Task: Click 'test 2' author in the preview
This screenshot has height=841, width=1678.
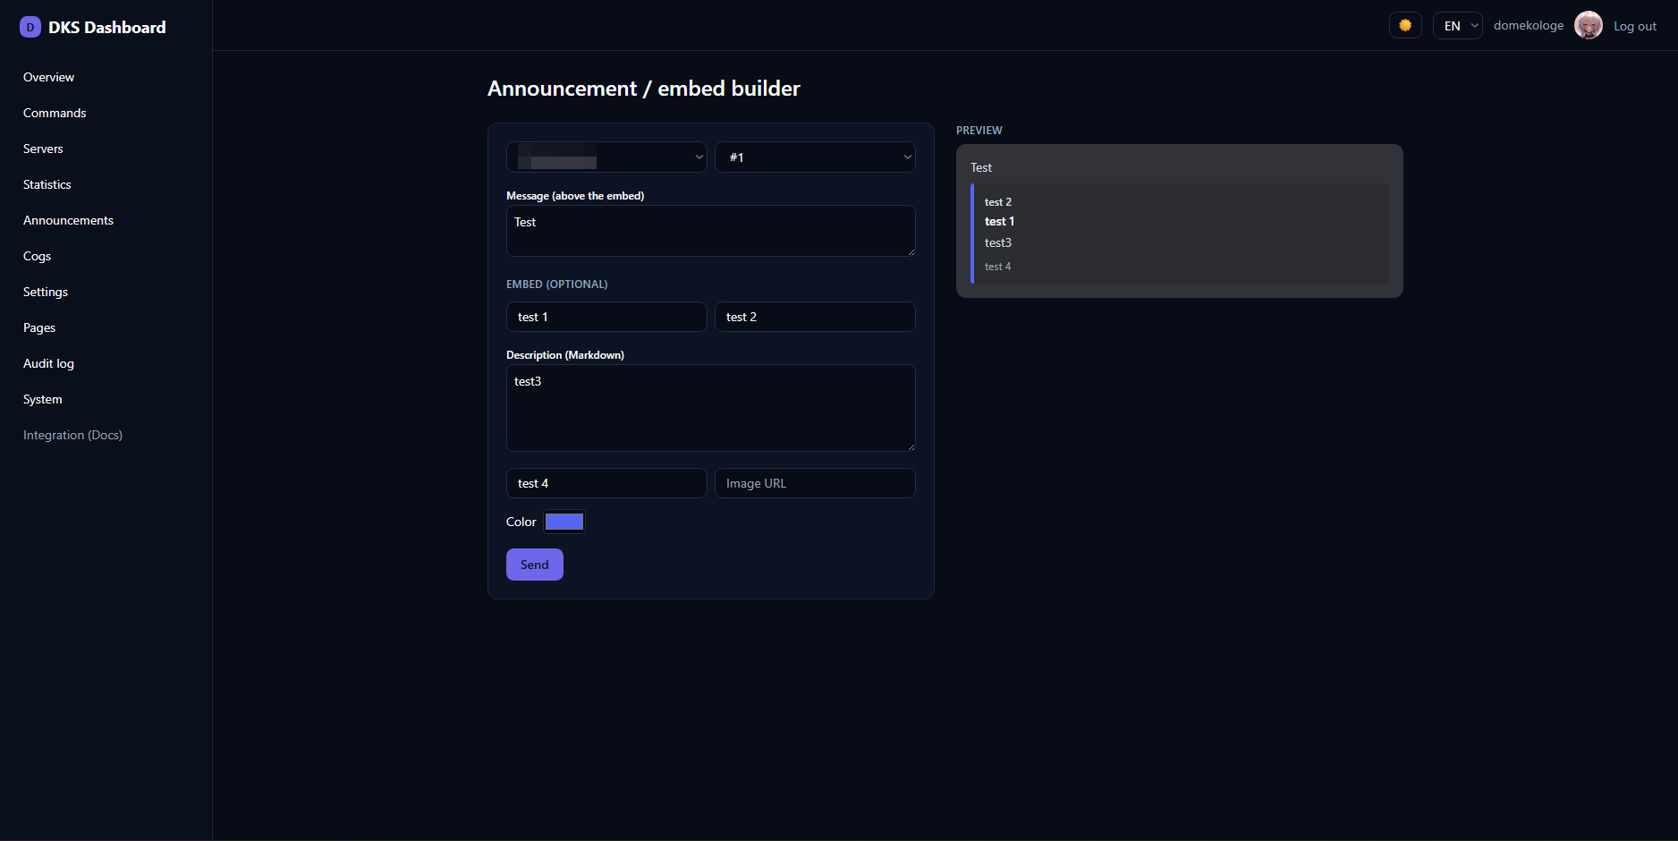Action: point(998,202)
